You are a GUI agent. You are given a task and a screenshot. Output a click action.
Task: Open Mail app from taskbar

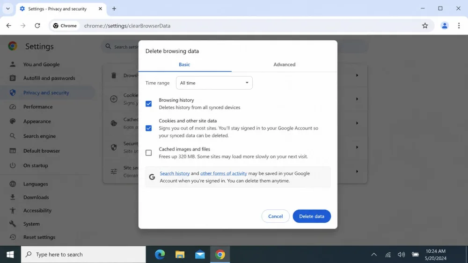tap(200, 255)
